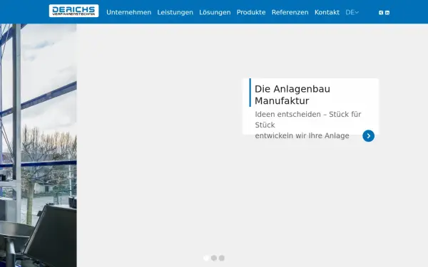Click the 'Ideen entscheiden – Stück für Stück' text
Image resolution: width=428 pixels, height=267 pixels.
pyautogui.click(x=308, y=120)
